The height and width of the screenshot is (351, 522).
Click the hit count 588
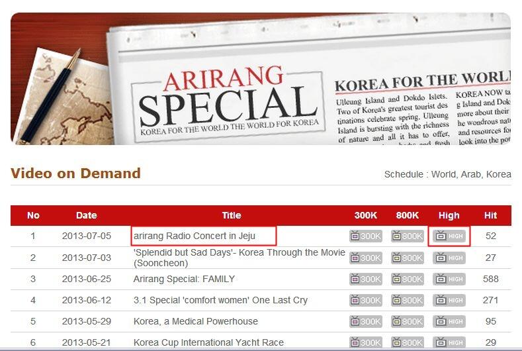pos(491,279)
